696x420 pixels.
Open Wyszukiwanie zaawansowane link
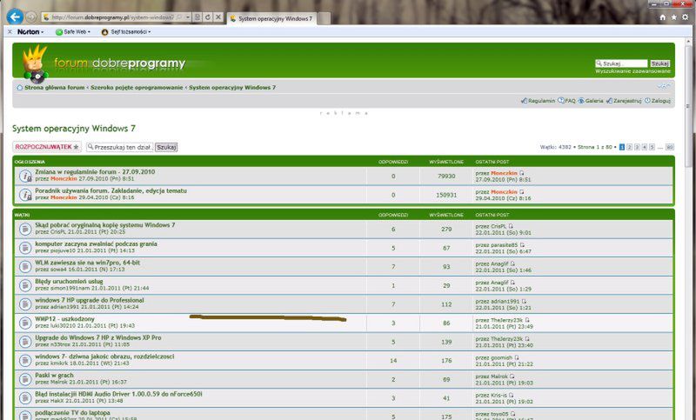coord(633,71)
